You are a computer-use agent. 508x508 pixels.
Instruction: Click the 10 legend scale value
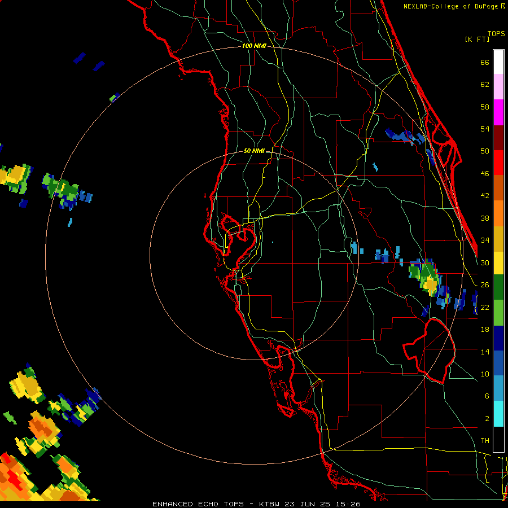click(485, 374)
